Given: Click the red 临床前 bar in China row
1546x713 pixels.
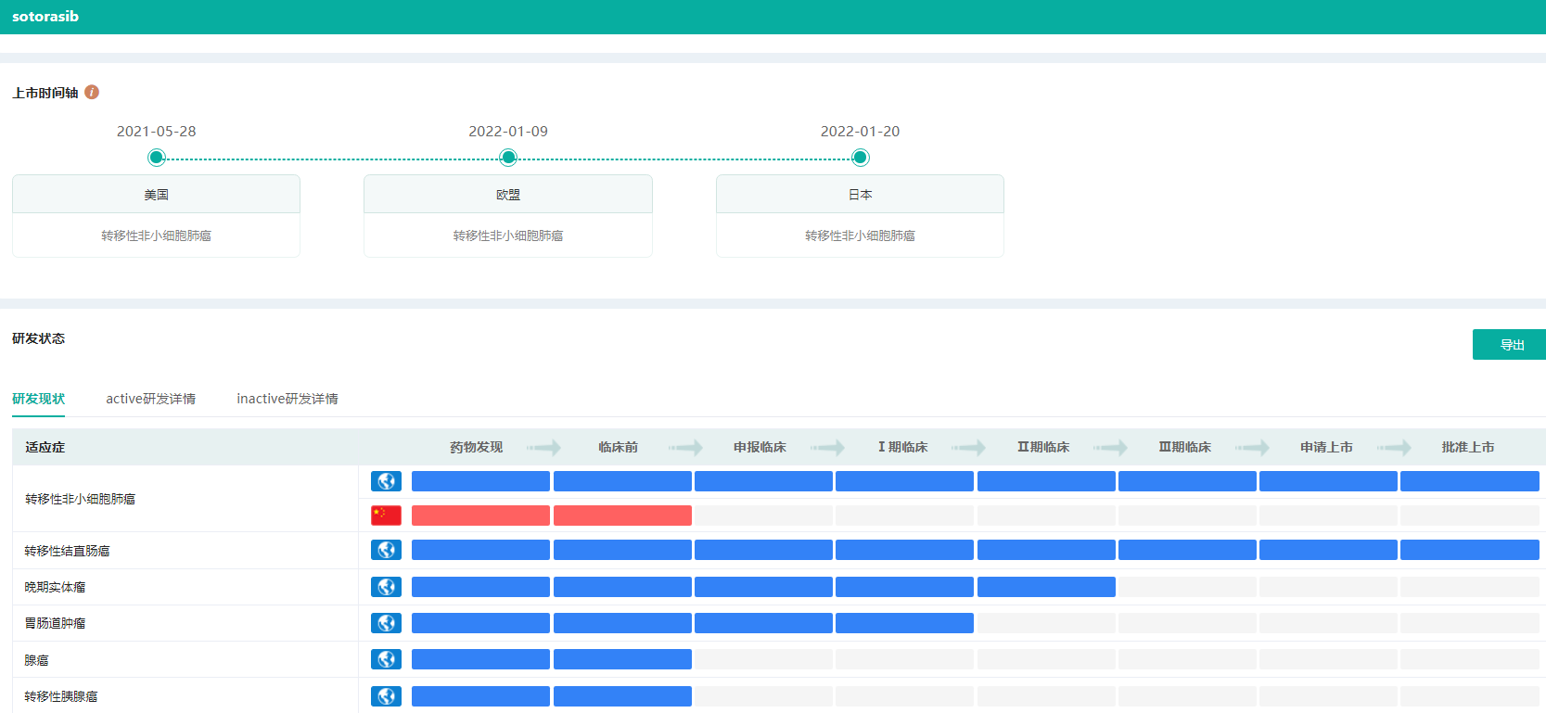Looking at the screenshot, I should click(x=622, y=516).
